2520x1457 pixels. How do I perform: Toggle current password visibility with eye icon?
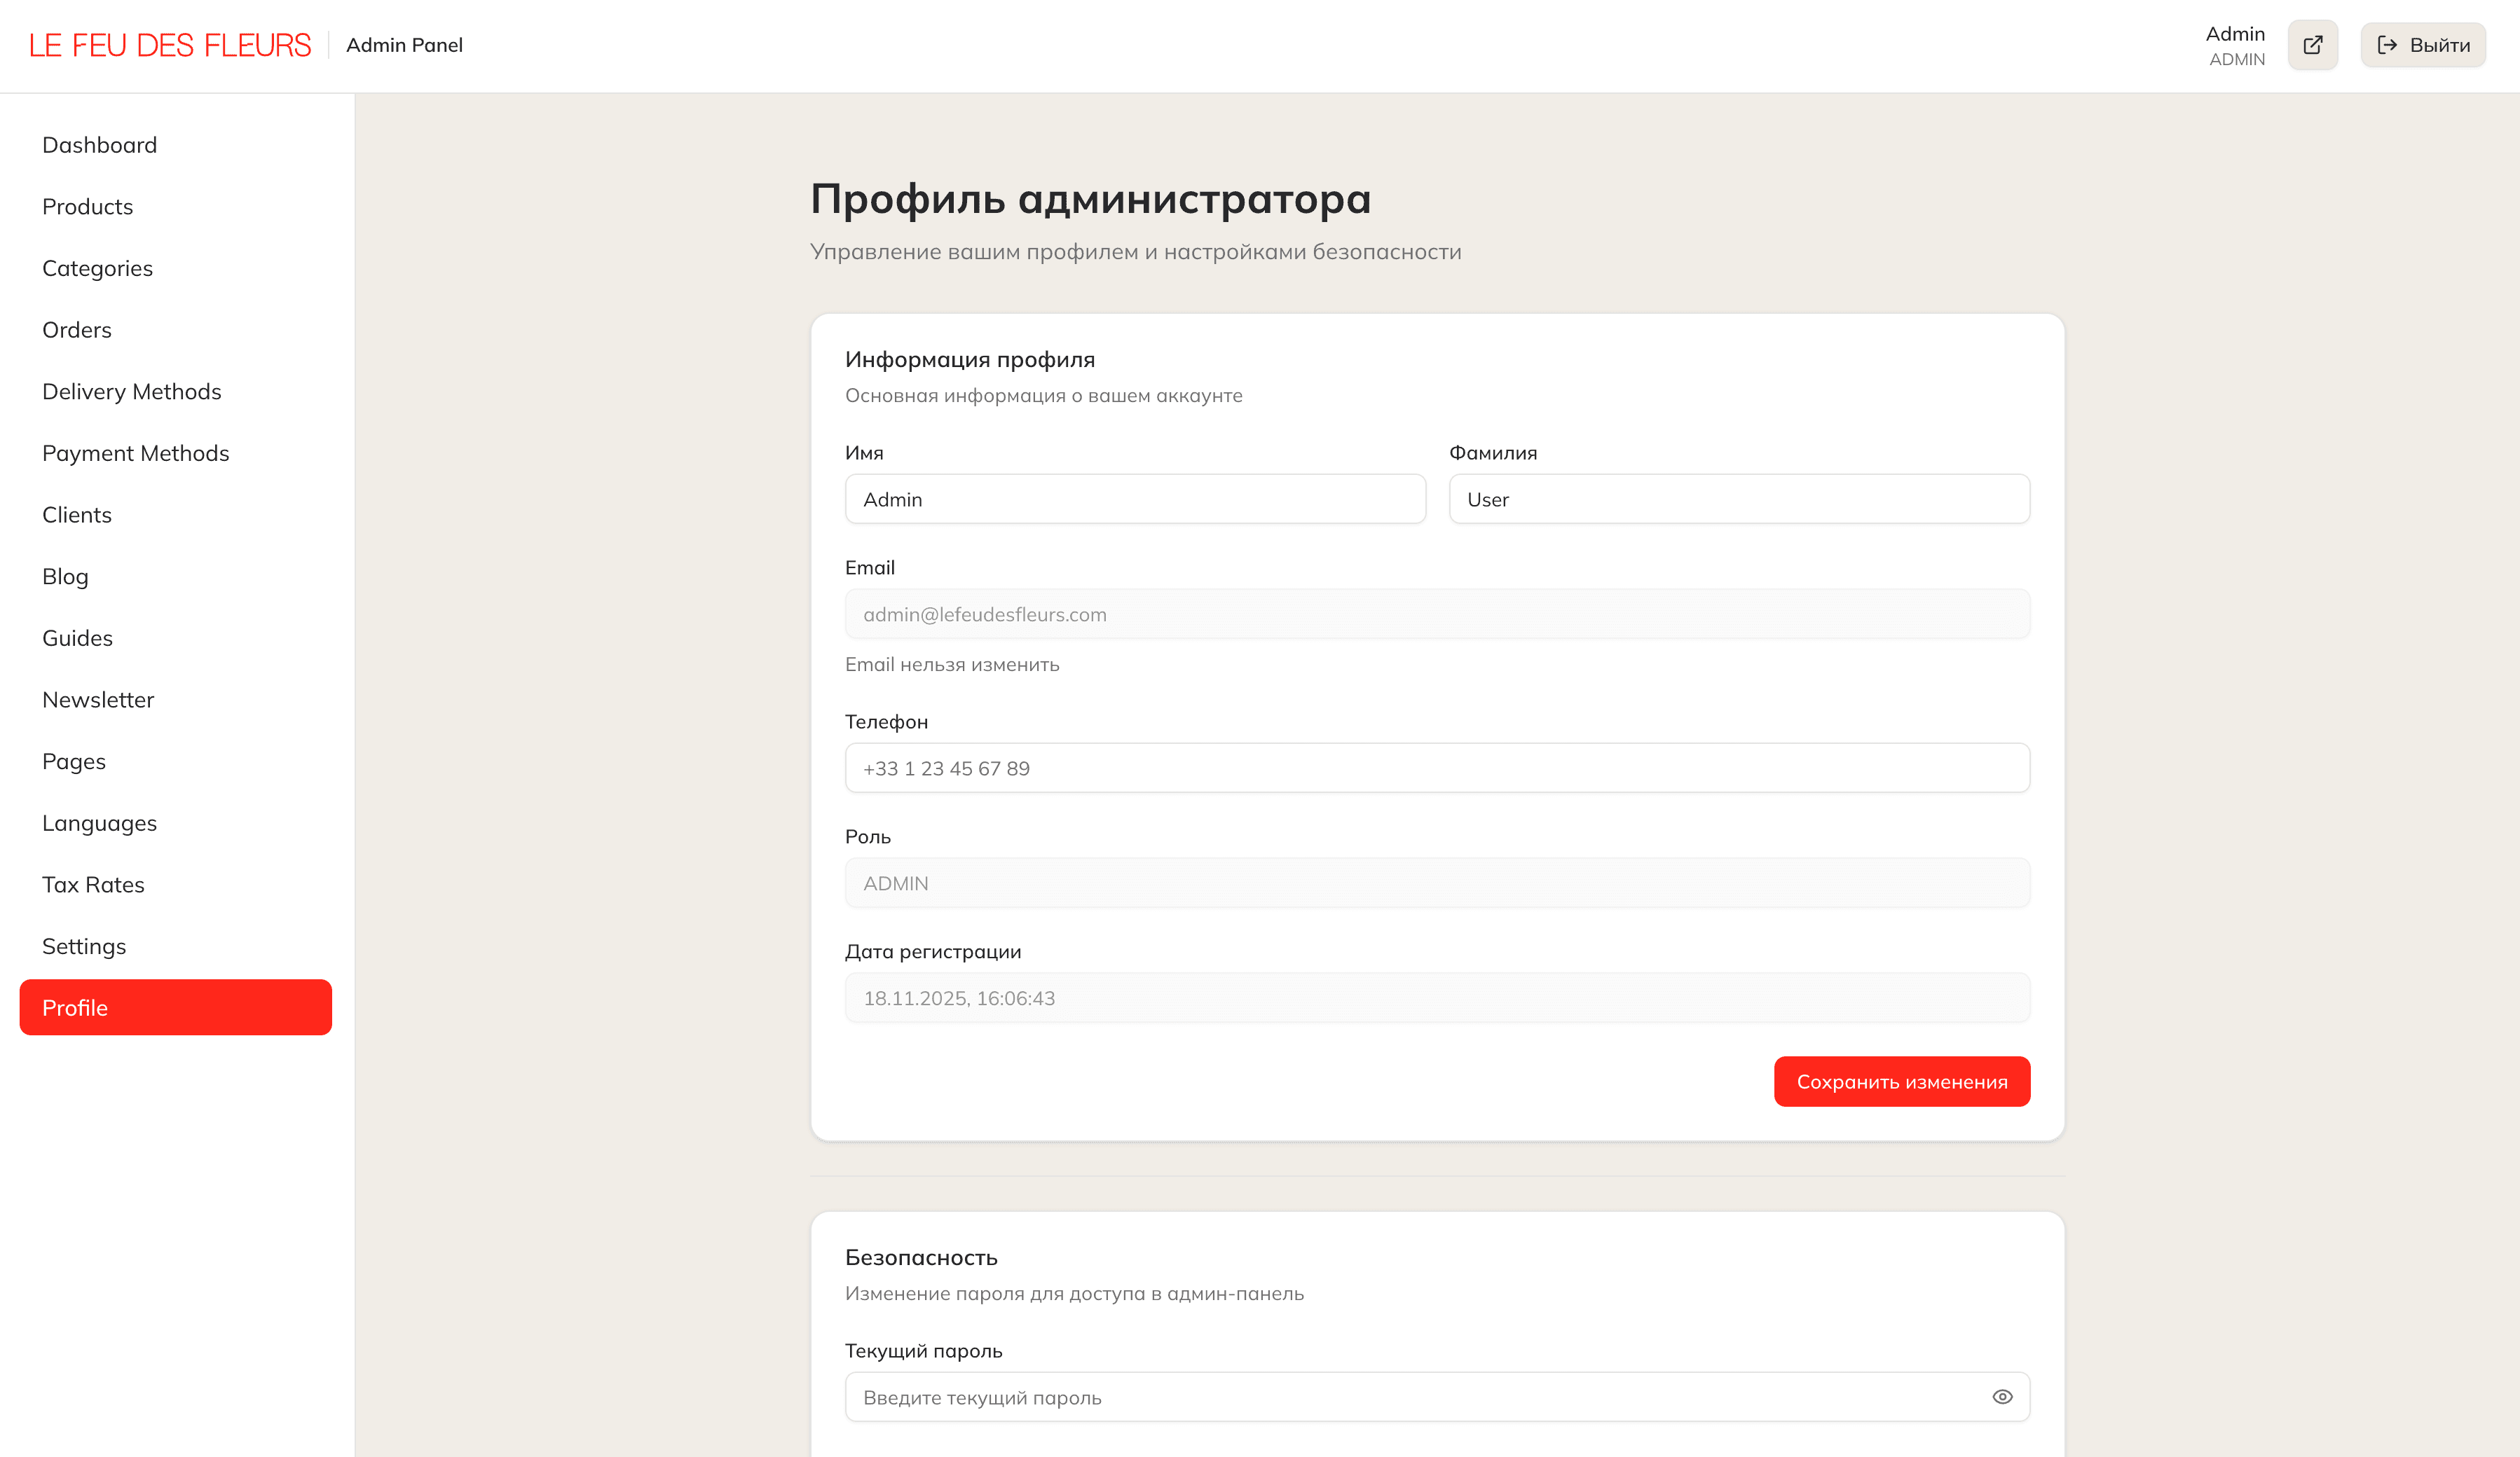pos(2001,1396)
